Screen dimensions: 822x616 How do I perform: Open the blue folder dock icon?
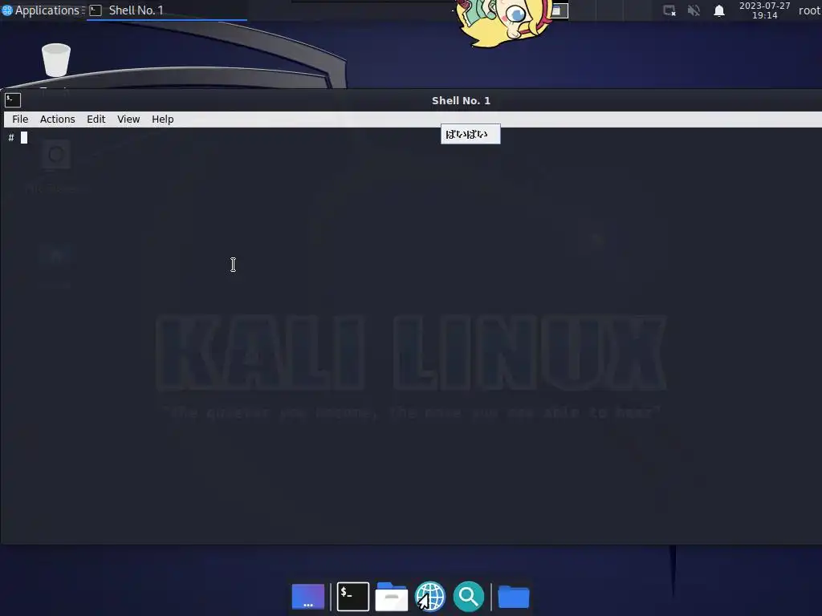(x=514, y=597)
